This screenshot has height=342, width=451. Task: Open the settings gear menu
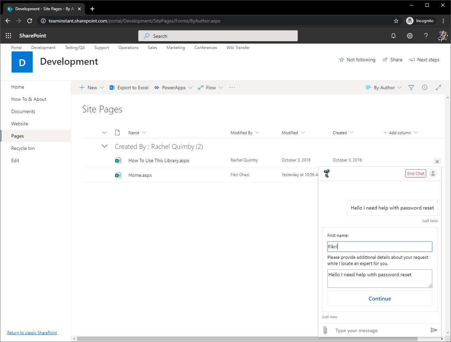pyautogui.click(x=410, y=36)
